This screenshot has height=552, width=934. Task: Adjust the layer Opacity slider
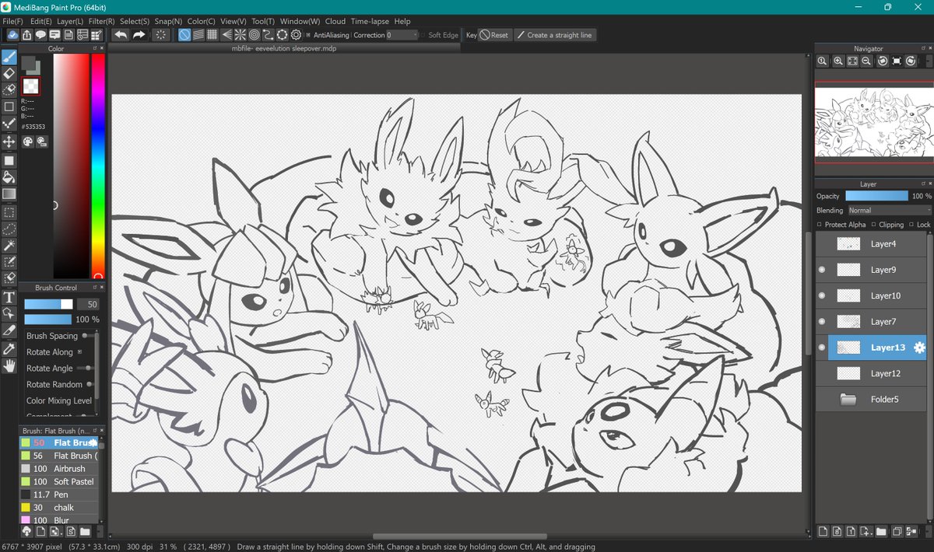point(876,196)
